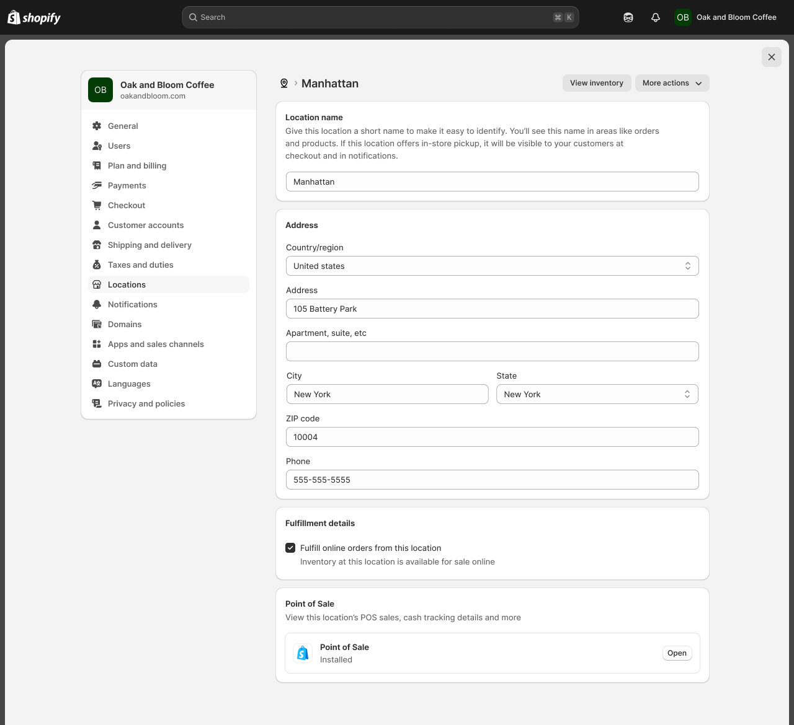Open the State dropdown

[597, 394]
